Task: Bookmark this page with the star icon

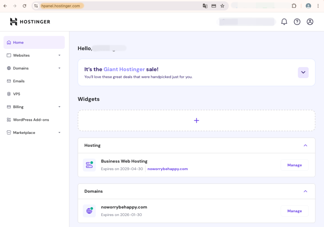Action: pos(222,6)
